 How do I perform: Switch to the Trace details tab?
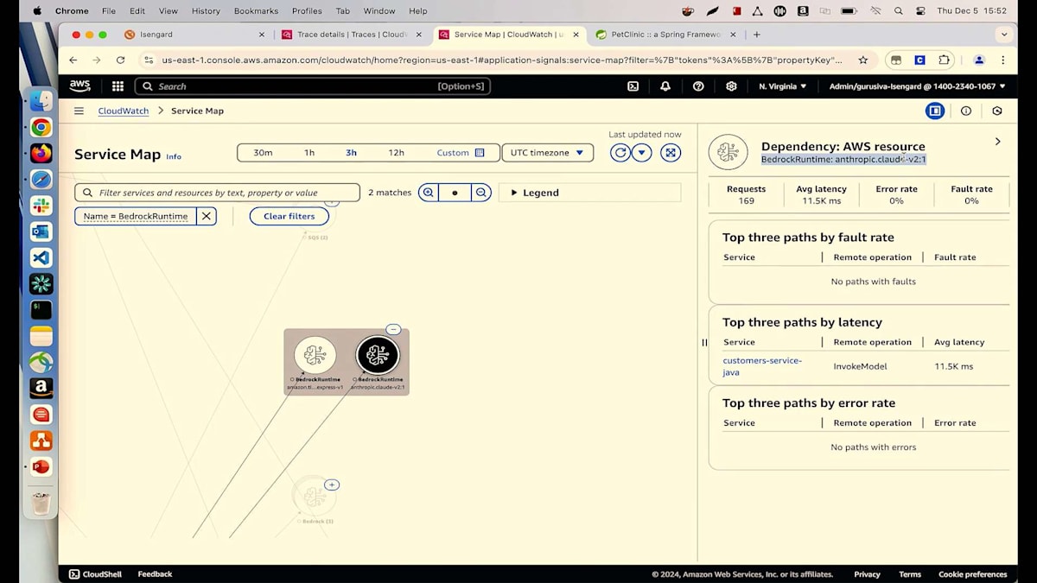tap(352, 35)
